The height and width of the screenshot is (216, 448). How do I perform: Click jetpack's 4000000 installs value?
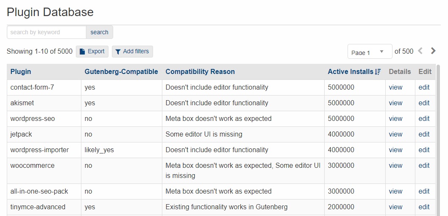341,134
